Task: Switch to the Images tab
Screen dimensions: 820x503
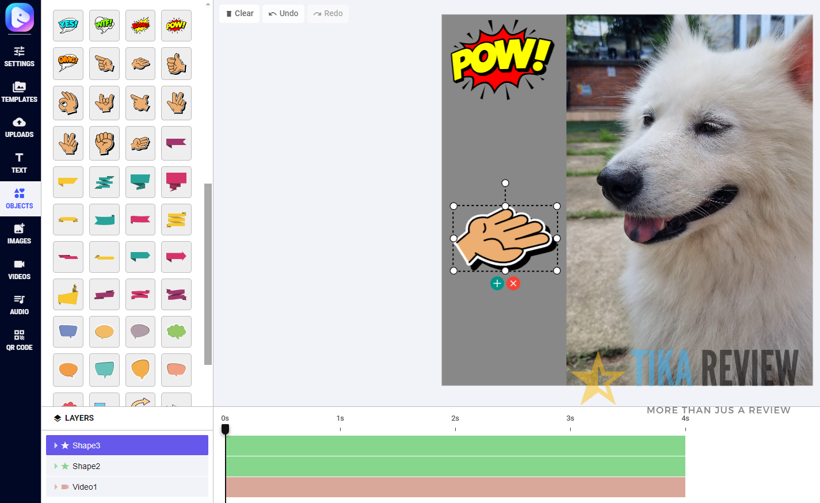Action: (20, 234)
